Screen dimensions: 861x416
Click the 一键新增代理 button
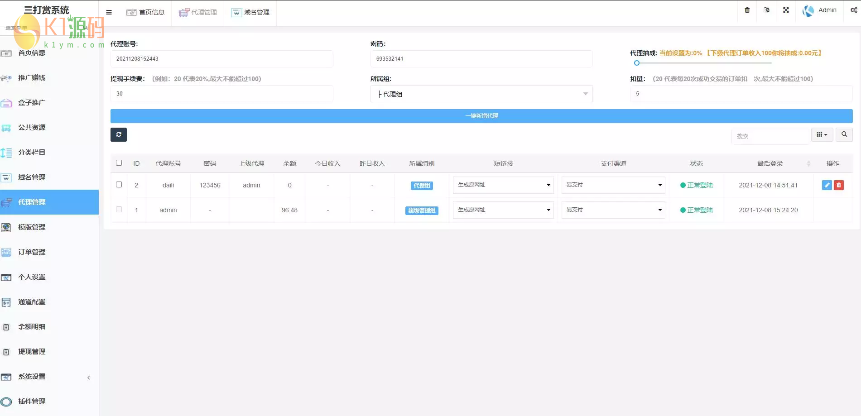(481, 116)
